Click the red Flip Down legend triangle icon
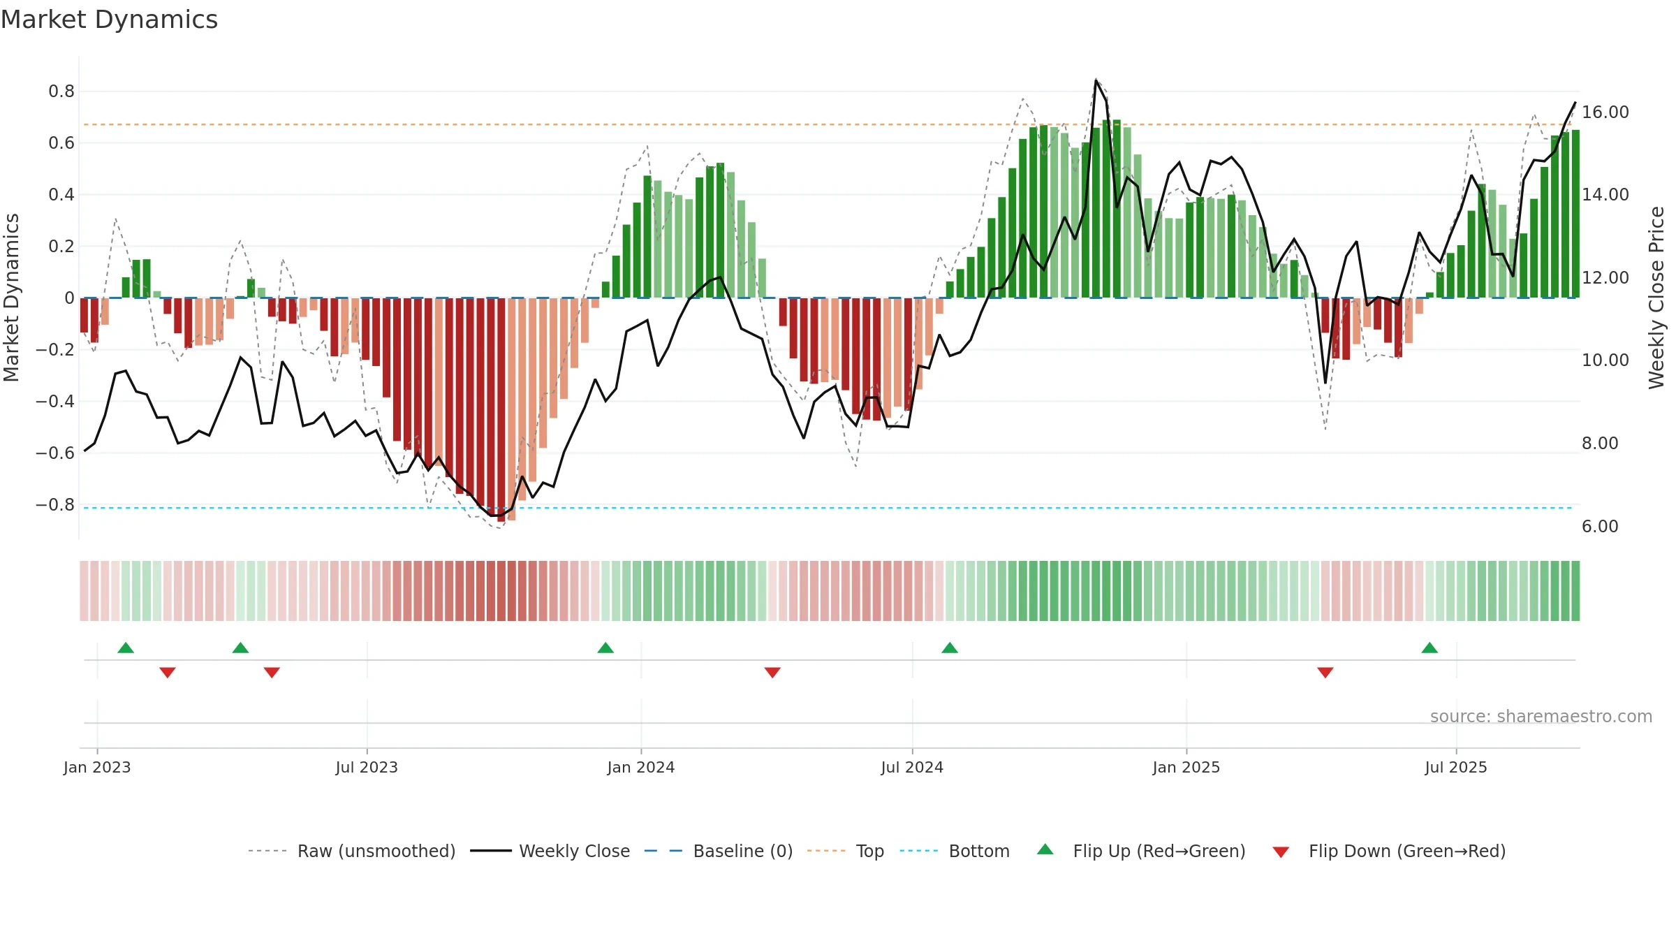The image size is (1676, 943). point(1281,852)
